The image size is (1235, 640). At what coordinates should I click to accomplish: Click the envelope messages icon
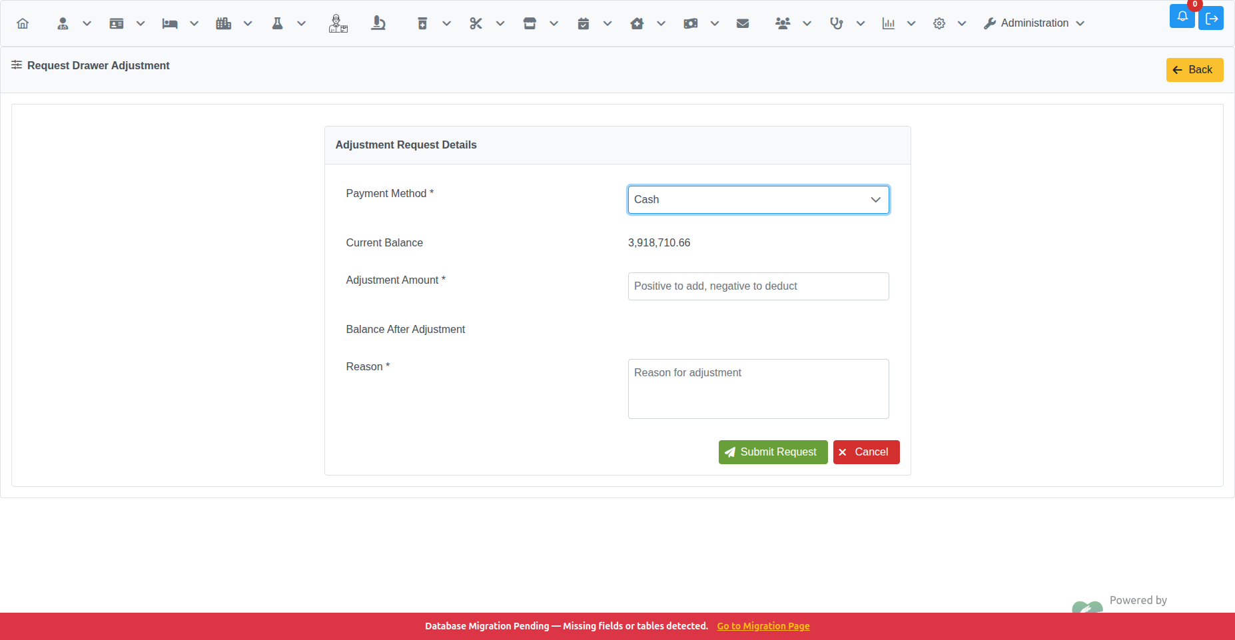[743, 23]
